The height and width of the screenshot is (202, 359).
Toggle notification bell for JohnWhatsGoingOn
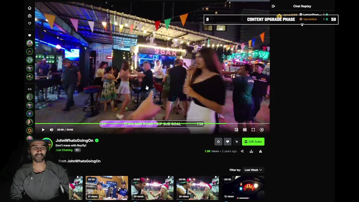tap(218, 142)
